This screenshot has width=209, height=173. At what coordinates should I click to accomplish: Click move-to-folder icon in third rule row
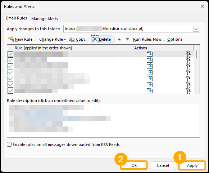point(150,66)
